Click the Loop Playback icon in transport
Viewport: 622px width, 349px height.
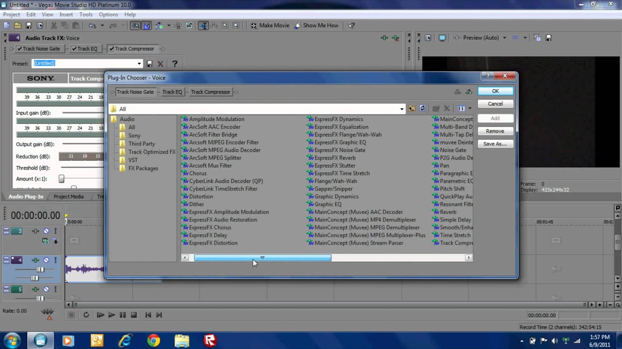pyautogui.click(x=86, y=315)
